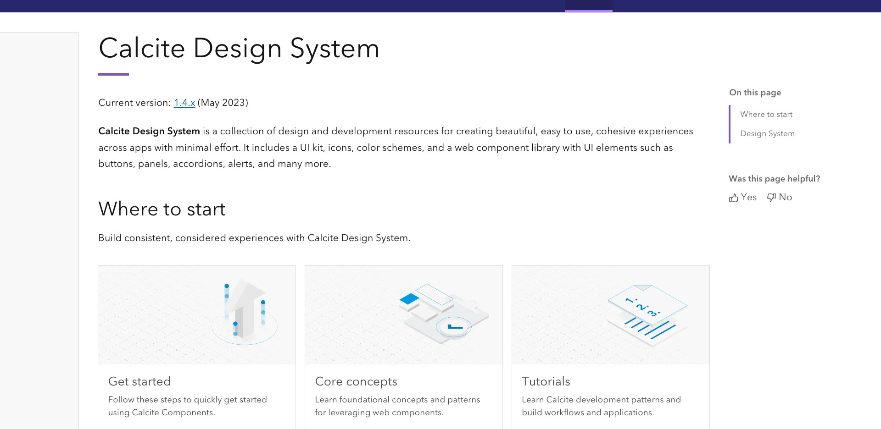This screenshot has height=429, width=881.
Task: Click the 'On this page' heading
Action: pos(755,93)
